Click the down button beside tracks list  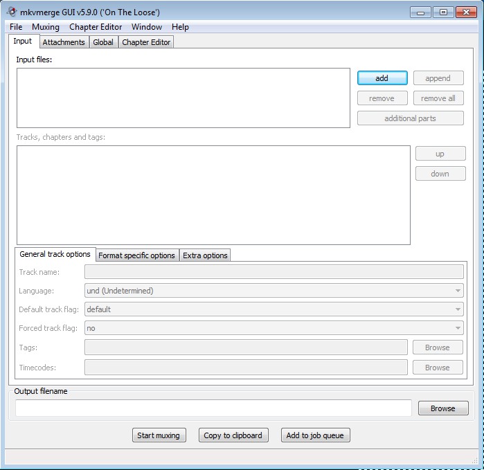coord(440,174)
